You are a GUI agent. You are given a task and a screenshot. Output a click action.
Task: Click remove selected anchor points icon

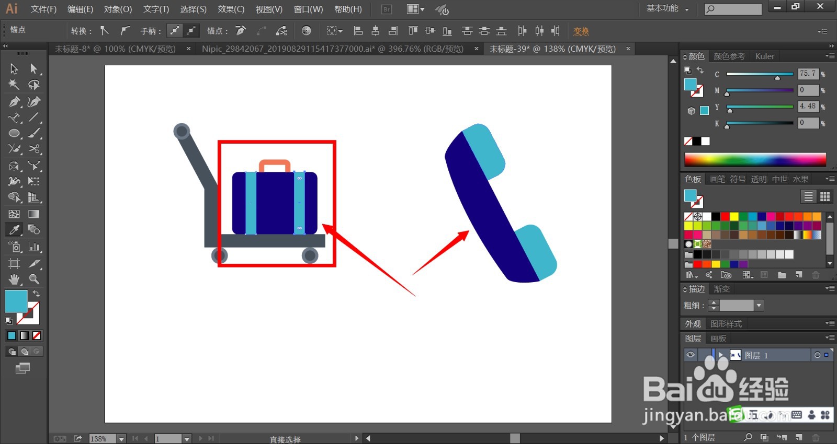pyautogui.click(x=241, y=31)
